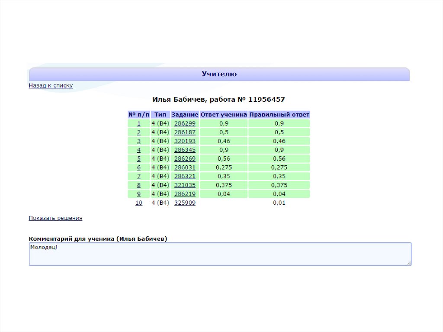
Task: Click the 'Правильный ответ' column header
Action: click(279, 115)
